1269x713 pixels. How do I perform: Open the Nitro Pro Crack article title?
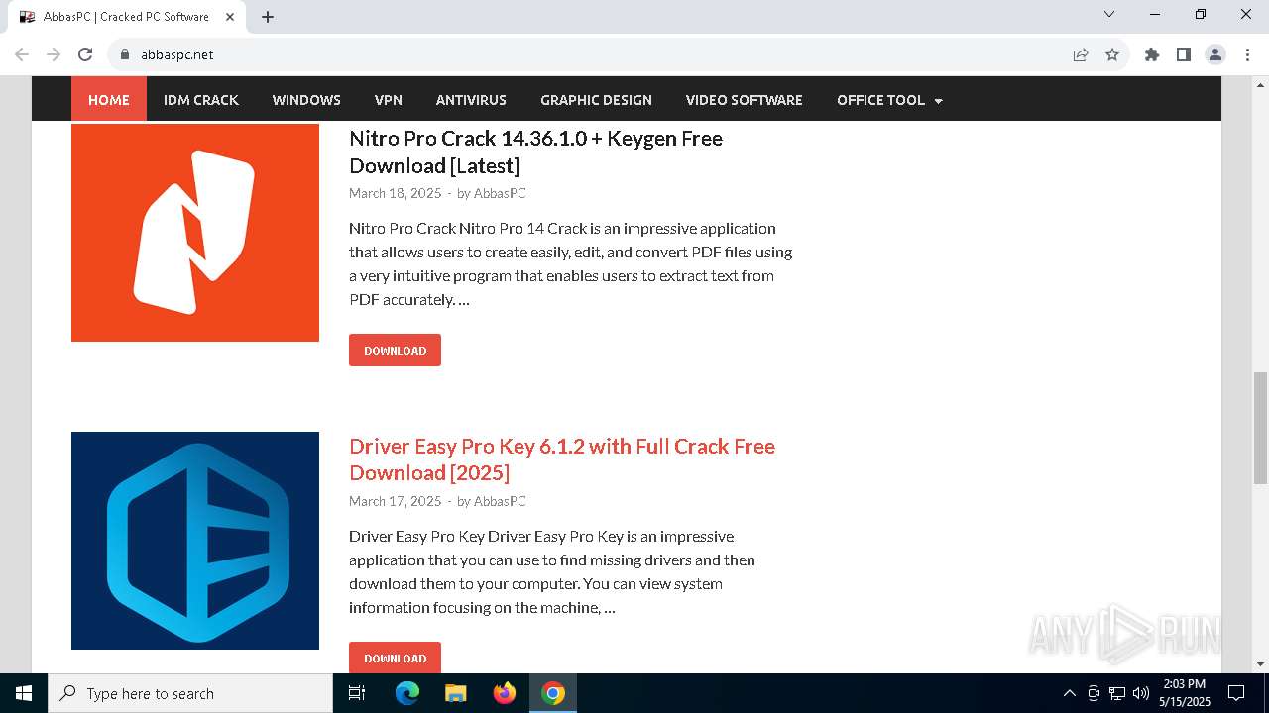pos(535,152)
